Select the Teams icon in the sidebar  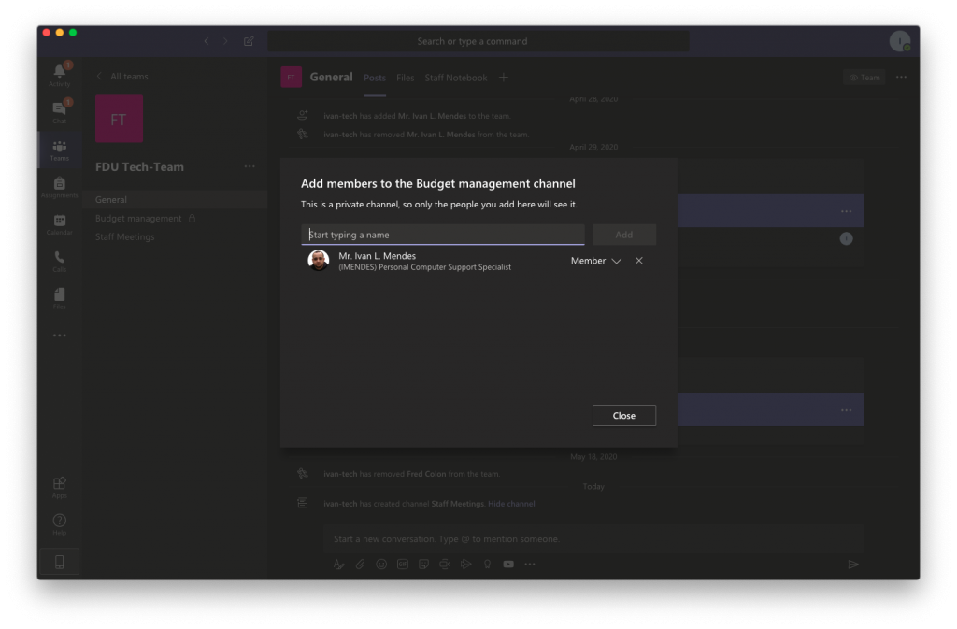pyautogui.click(x=59, y=150)
